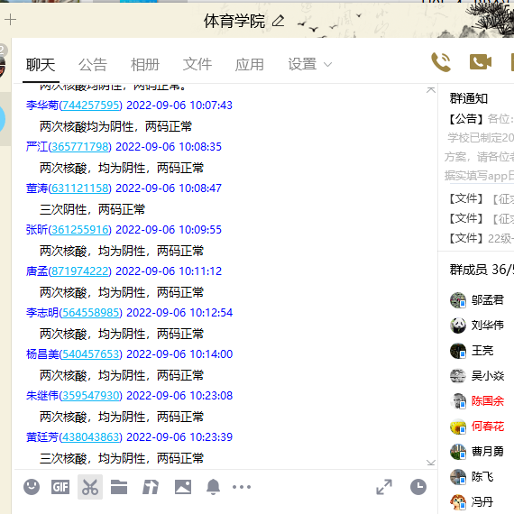Open the clock message history icon
This screenshot has width=514, height=514.
[418, 487]
